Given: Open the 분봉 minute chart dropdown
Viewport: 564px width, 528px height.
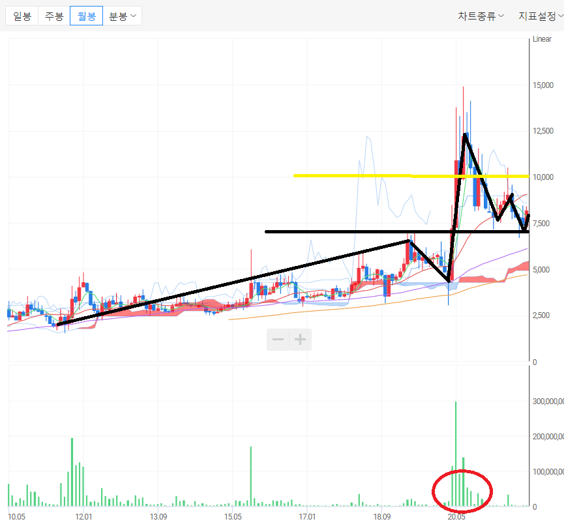Looking at the screenshot, I should coord(123,16).
